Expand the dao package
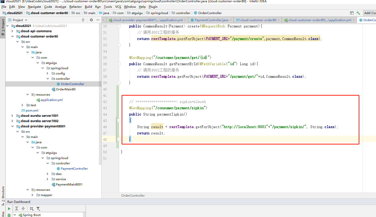This screenshot has width=376, height=217. click(x=48, y=174)
